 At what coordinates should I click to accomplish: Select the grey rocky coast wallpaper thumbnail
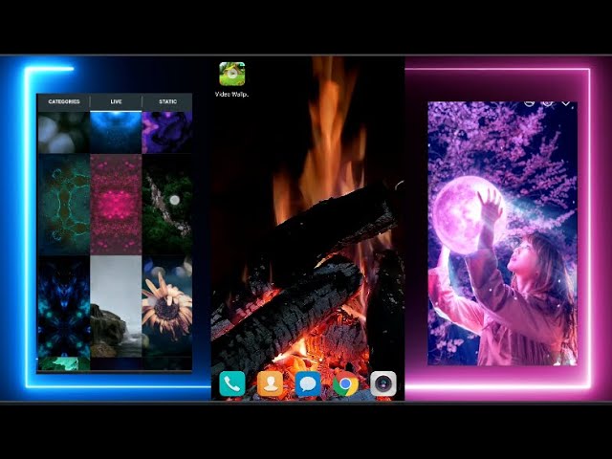116,306
